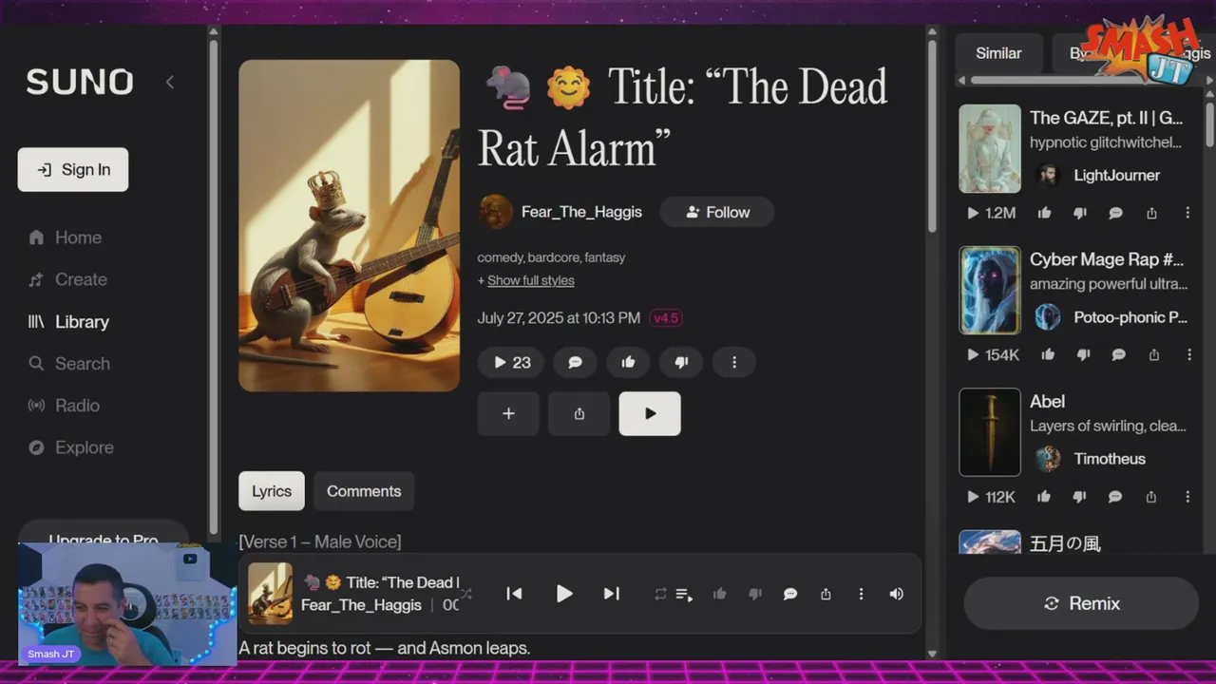1216x684 pixels.
Task: Open Abel track options menu
Action: point(1187,496)
